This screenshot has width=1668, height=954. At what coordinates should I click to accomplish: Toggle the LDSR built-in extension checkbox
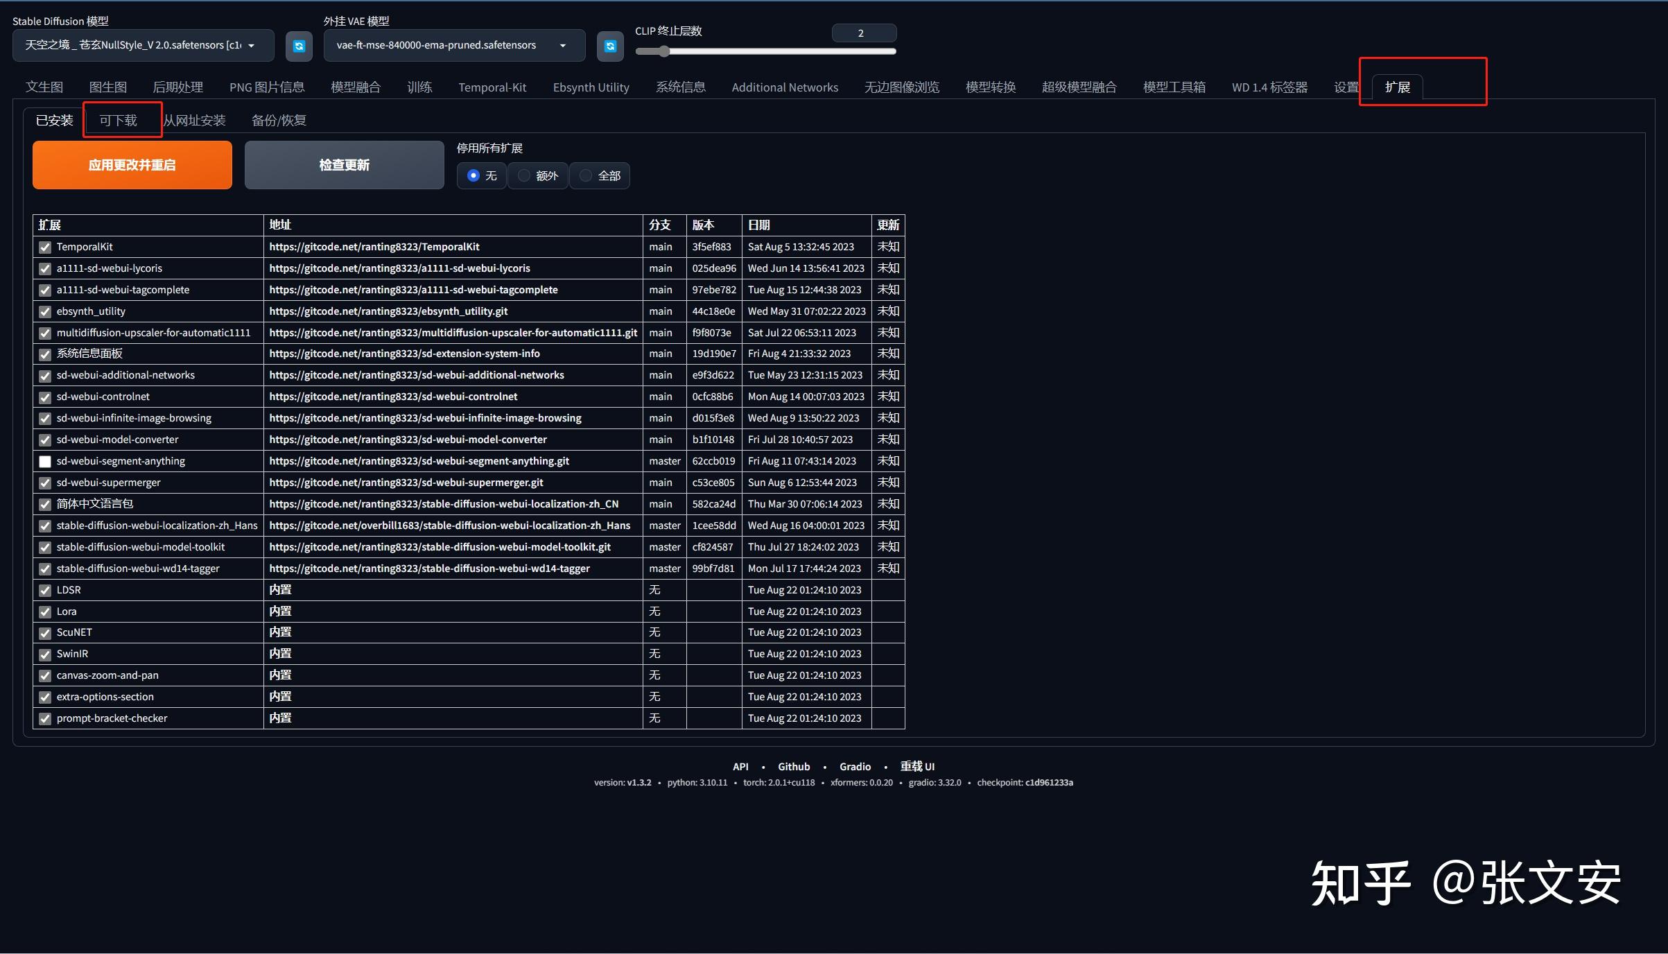click(x=44, y=590)
